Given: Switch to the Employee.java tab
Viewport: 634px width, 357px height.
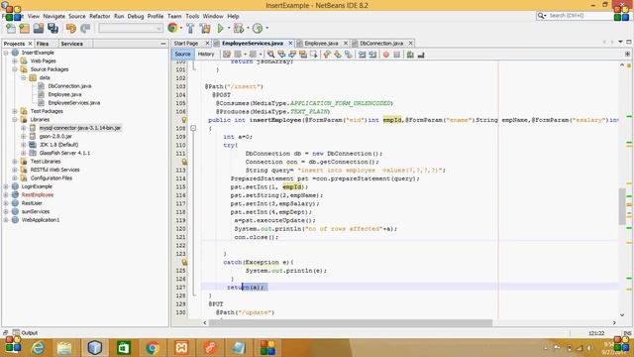Looking at the screenshot, I should [x=321, y=43].
